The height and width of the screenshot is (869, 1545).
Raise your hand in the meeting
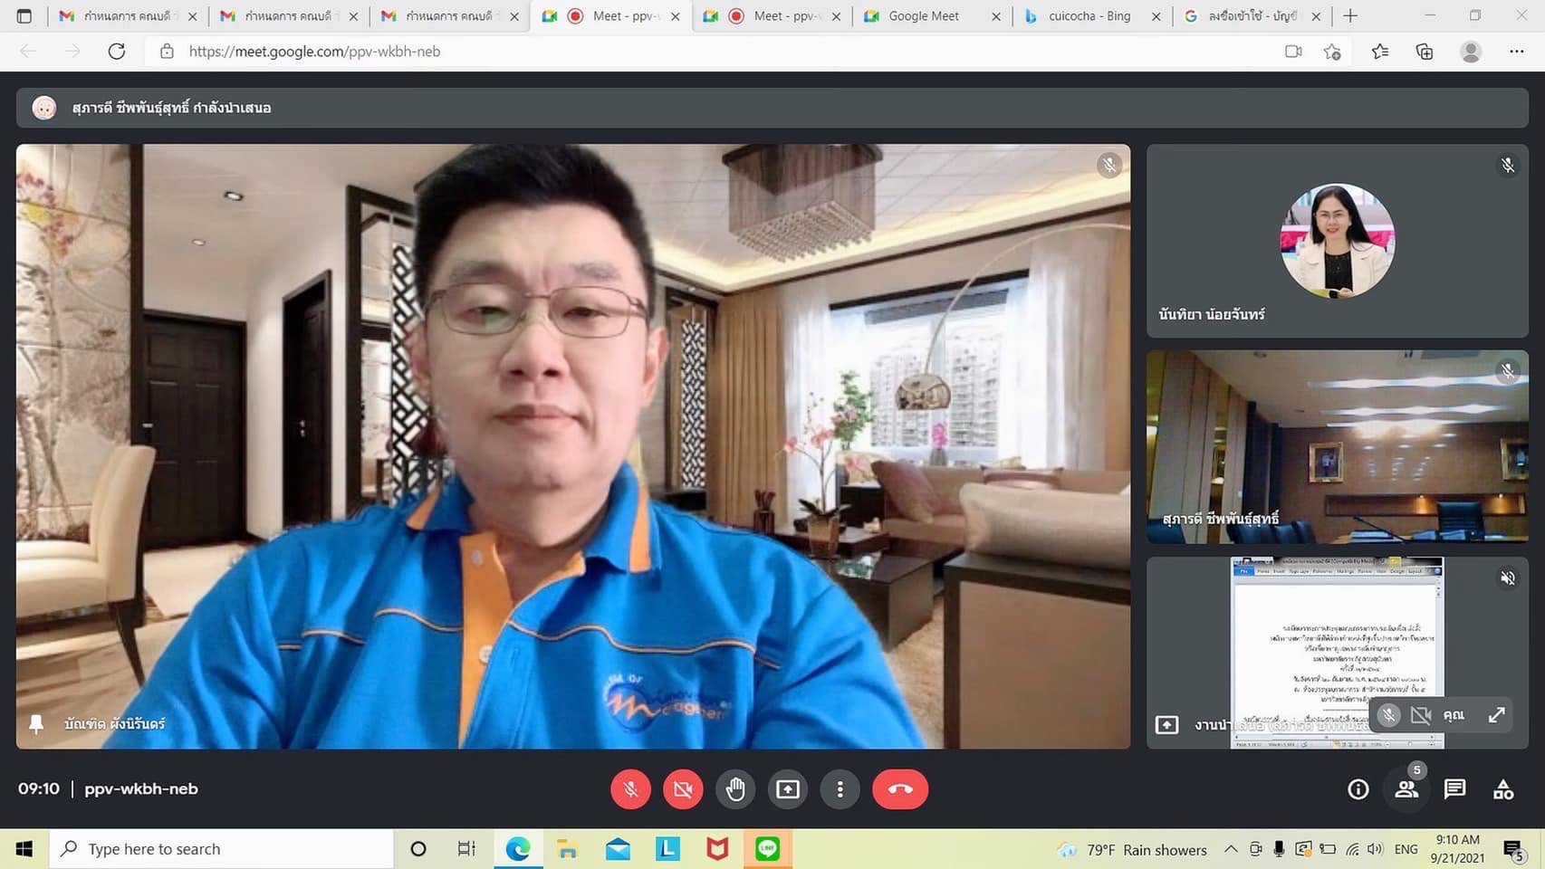[x=735, y=789]
